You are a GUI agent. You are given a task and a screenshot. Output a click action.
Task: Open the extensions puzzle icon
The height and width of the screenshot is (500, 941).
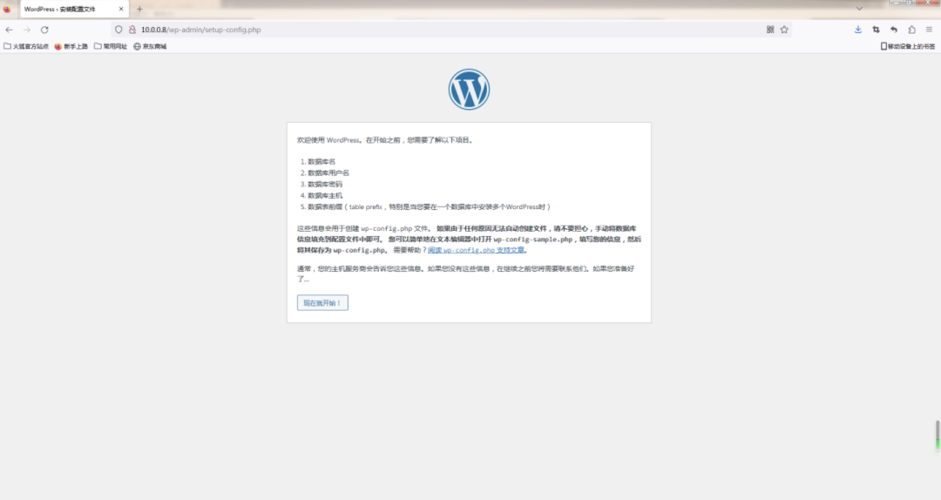click(911, 30)
